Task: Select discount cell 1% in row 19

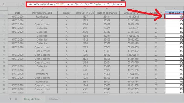Action: click(174, 82)
